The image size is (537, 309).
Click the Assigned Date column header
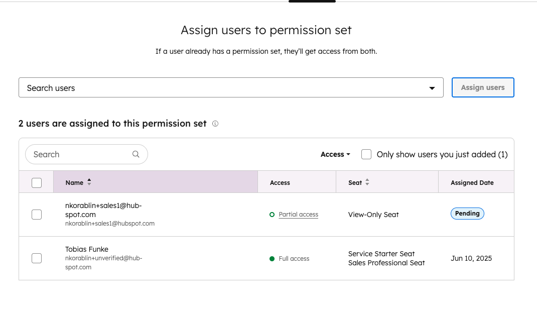tap(472, 183)
